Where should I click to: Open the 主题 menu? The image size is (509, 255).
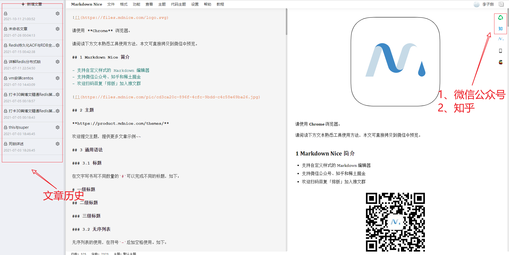pyautogui.click(x=162, y=4)
